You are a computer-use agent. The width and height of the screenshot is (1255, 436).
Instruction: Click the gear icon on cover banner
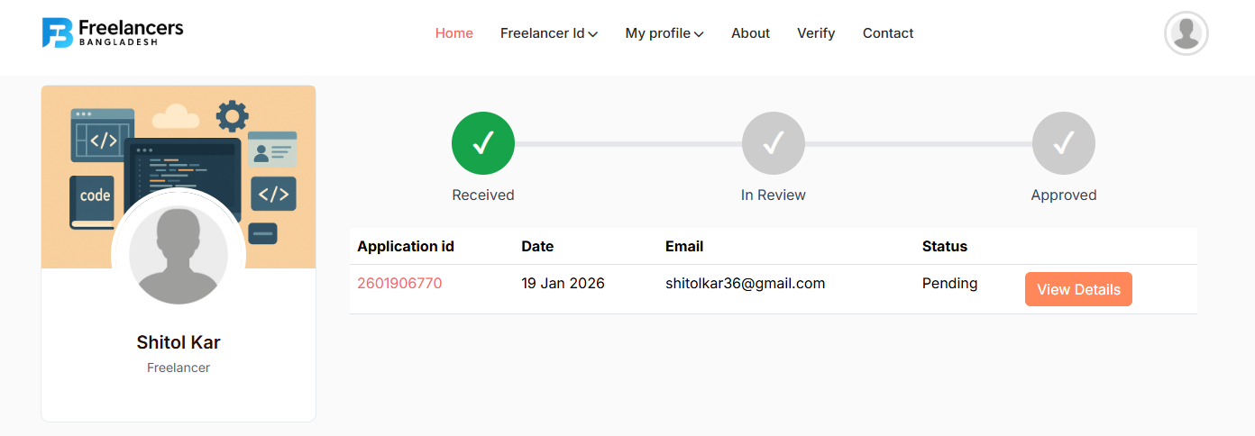232,115
